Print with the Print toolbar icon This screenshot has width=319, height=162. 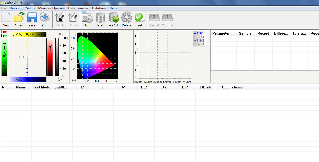pos(45,17)
